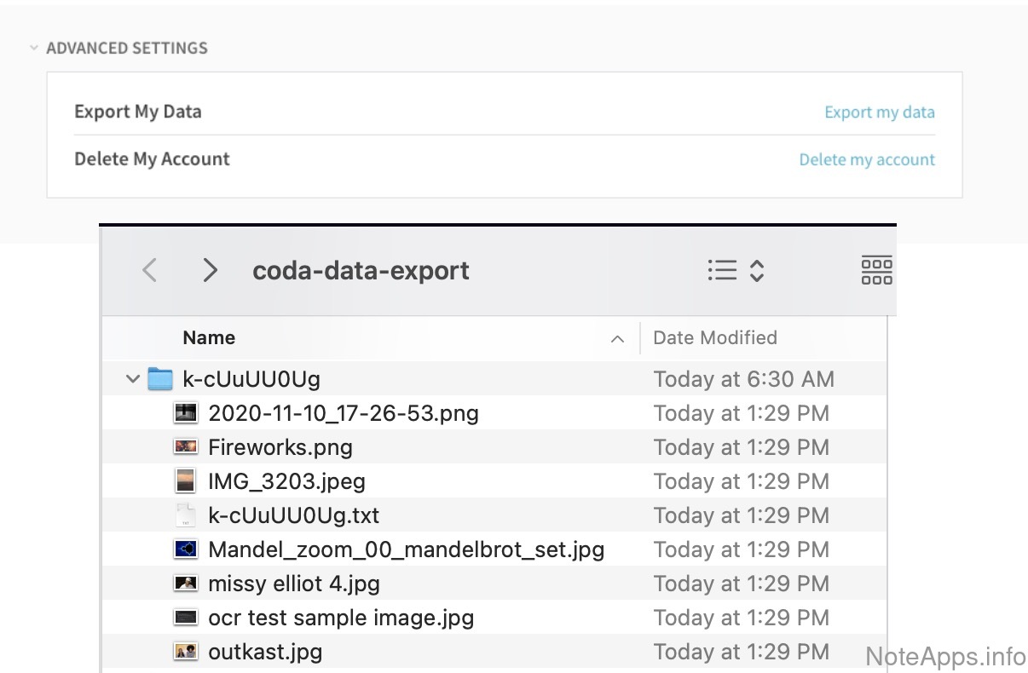This screenshot has width=1028, height=673.
Task: Collapse the k-cUuUU0Ug folder
Action: click(132, 379)
